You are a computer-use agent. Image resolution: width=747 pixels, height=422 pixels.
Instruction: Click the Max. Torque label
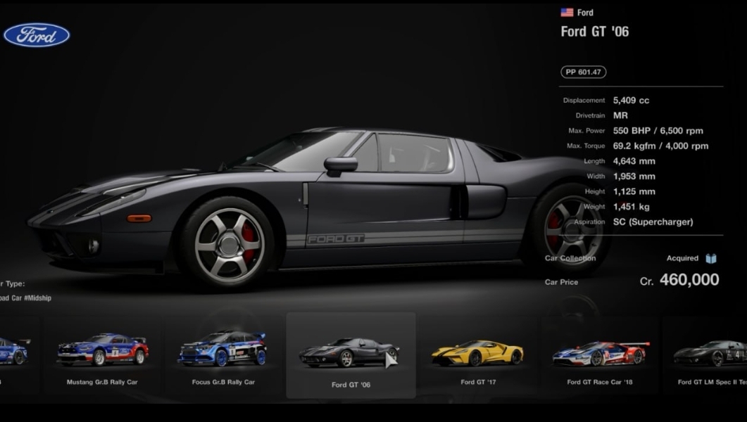click(586, 146)
